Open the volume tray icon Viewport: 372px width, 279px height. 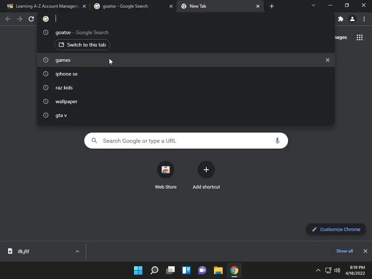337,270
